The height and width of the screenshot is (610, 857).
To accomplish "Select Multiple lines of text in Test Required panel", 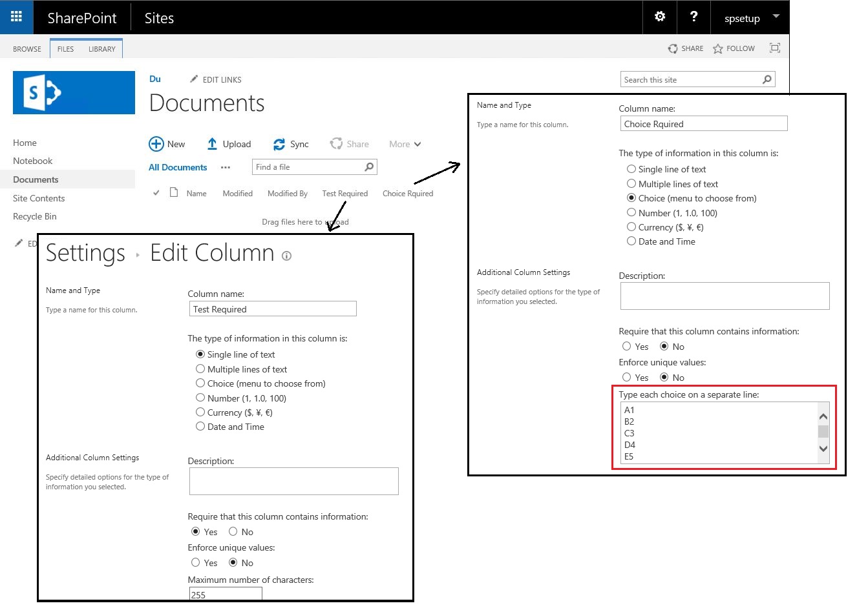I will click(x=200, y=369).
